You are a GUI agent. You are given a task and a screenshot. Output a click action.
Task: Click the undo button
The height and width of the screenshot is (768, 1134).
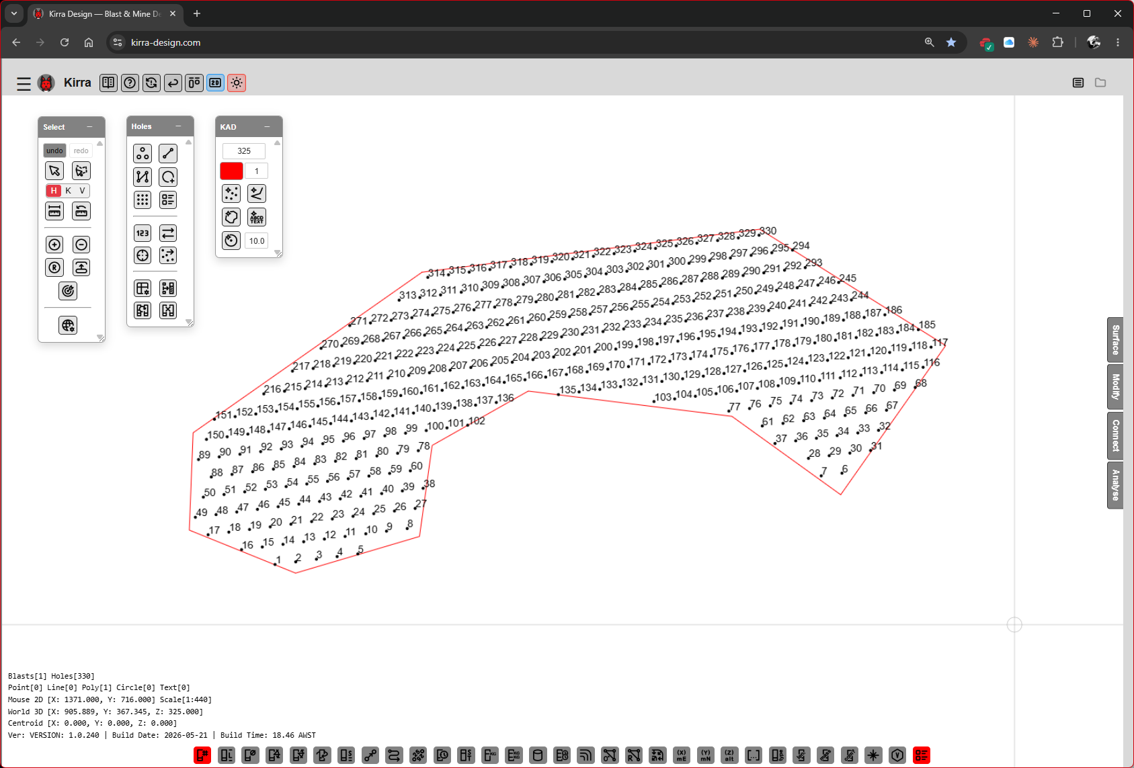(x=54, y=151)
